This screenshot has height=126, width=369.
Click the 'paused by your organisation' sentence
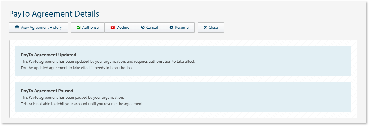click(73, 97)
